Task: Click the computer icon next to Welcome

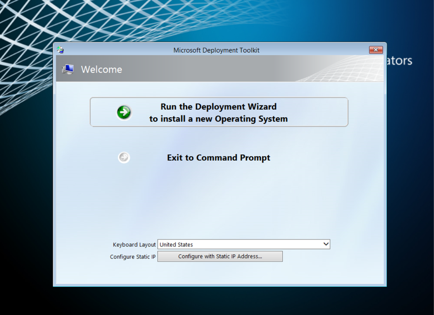Action: tap(68, 69)
